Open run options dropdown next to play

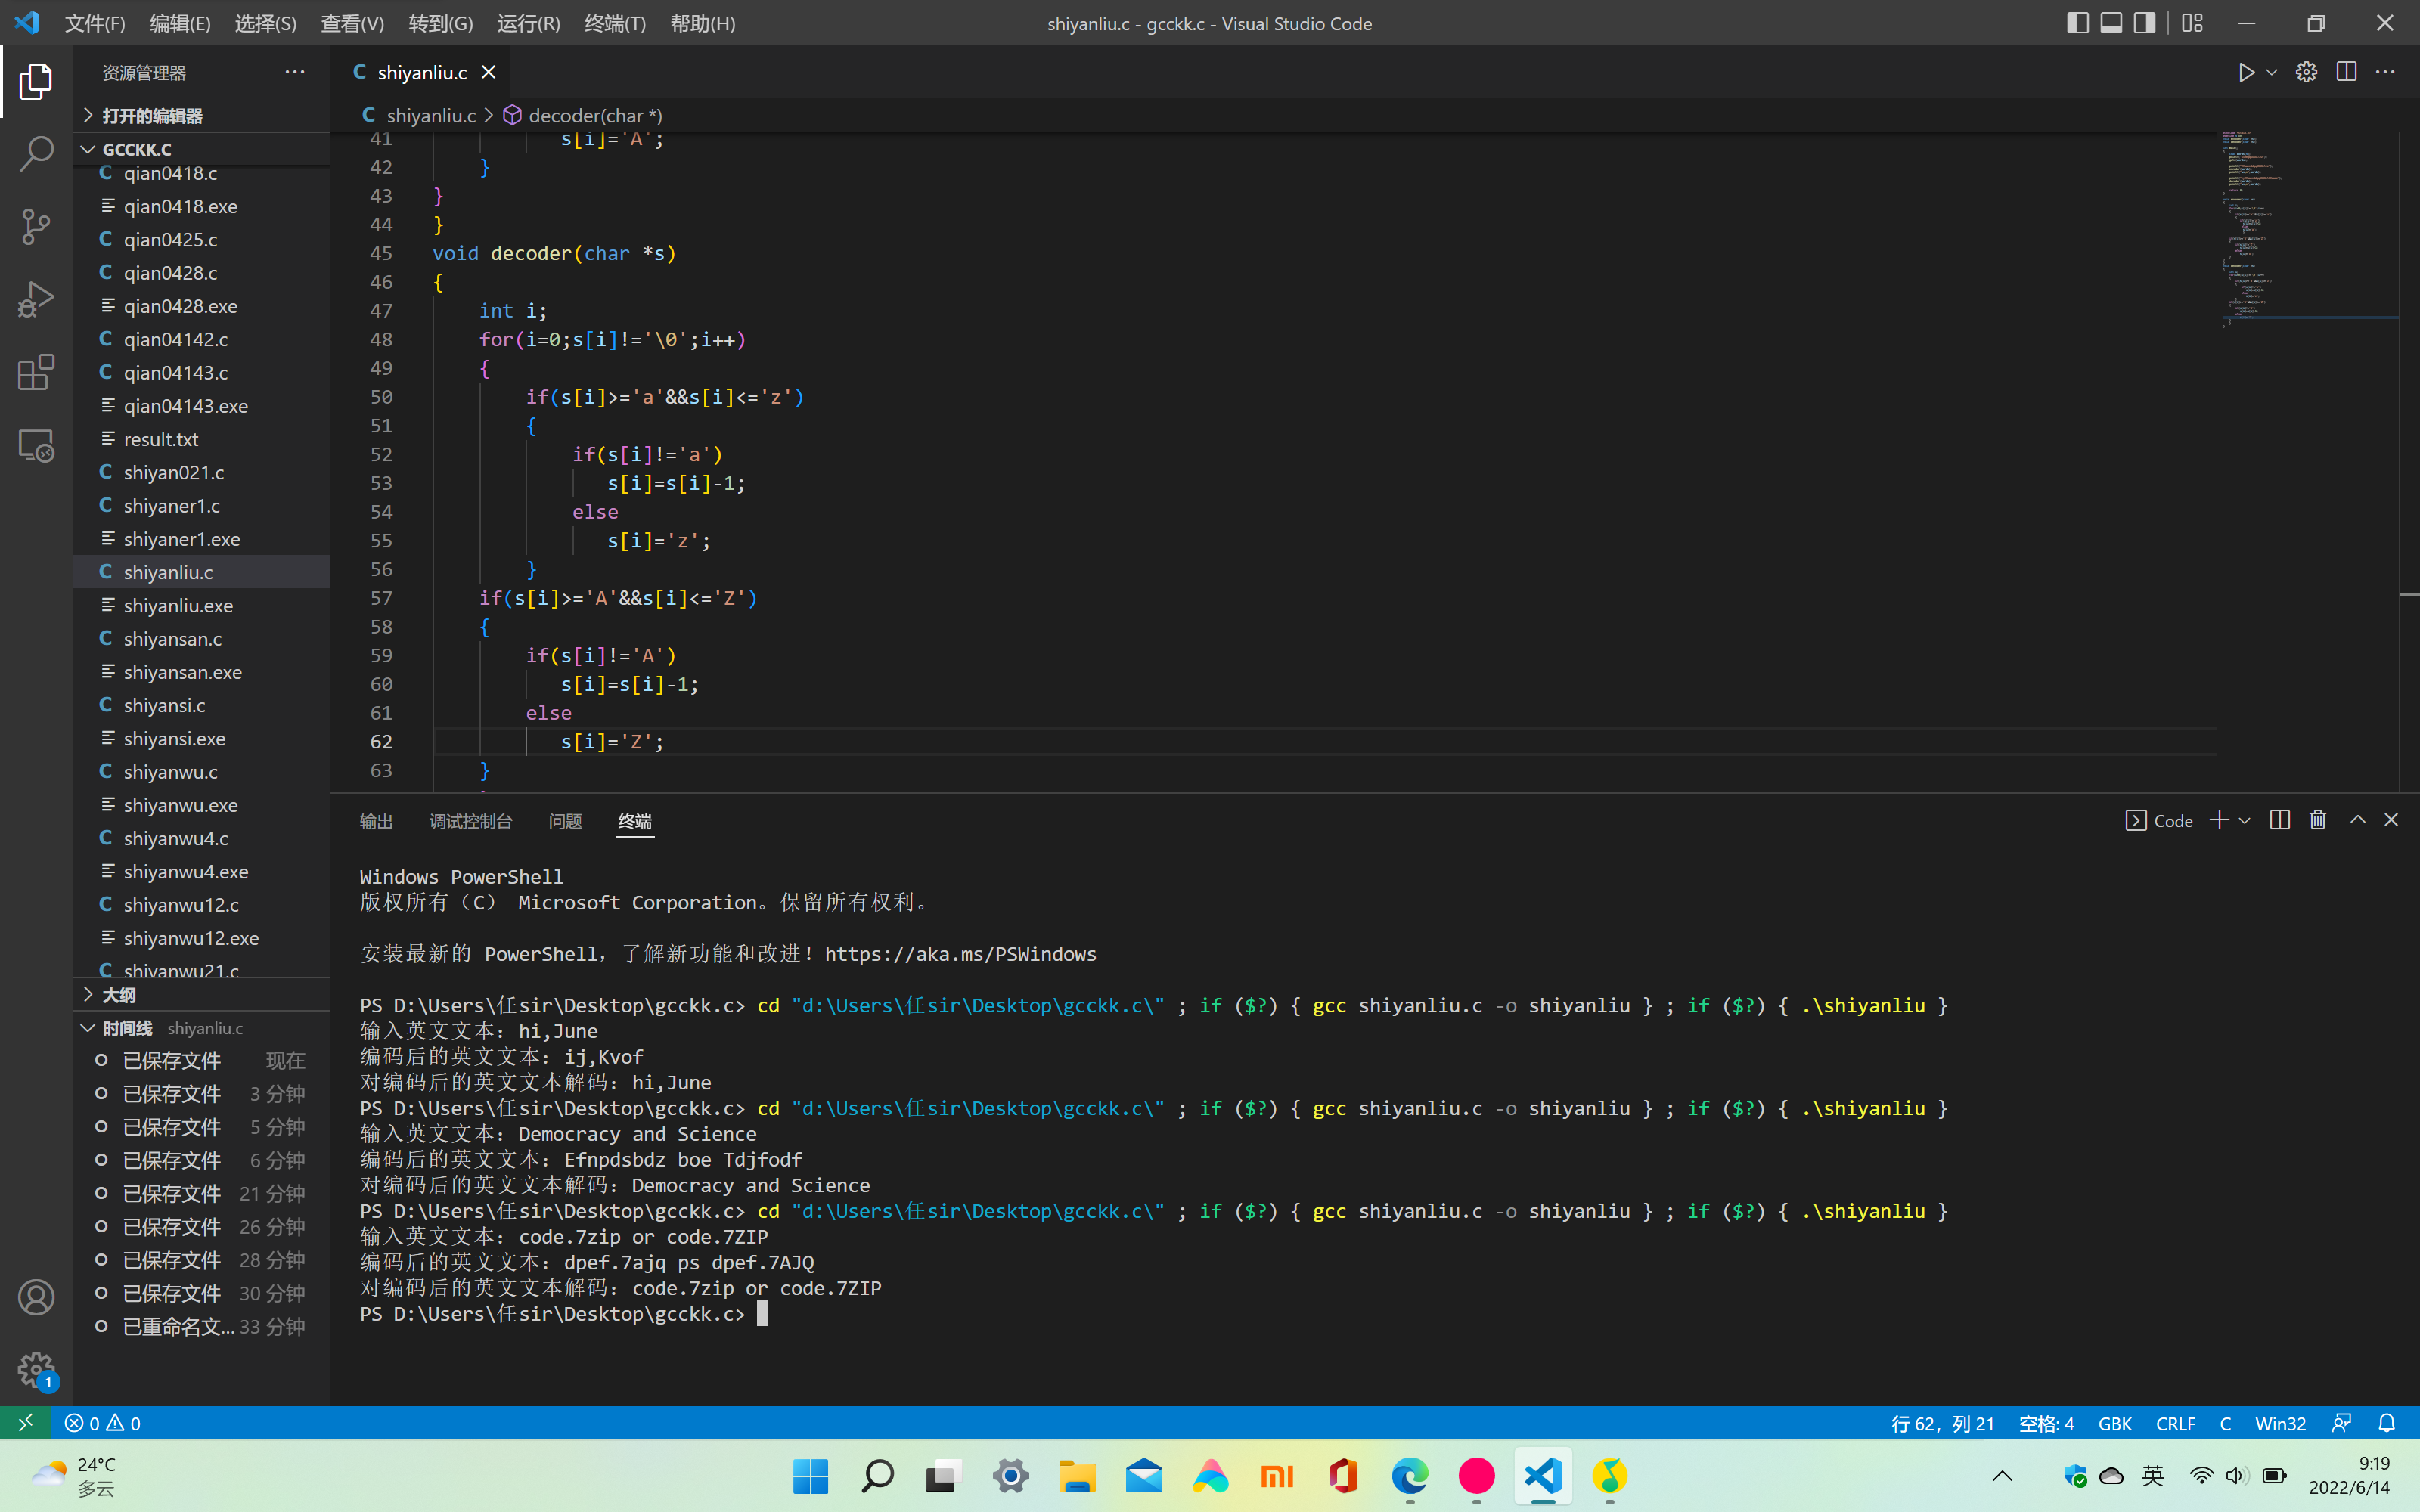point(2272,72)
